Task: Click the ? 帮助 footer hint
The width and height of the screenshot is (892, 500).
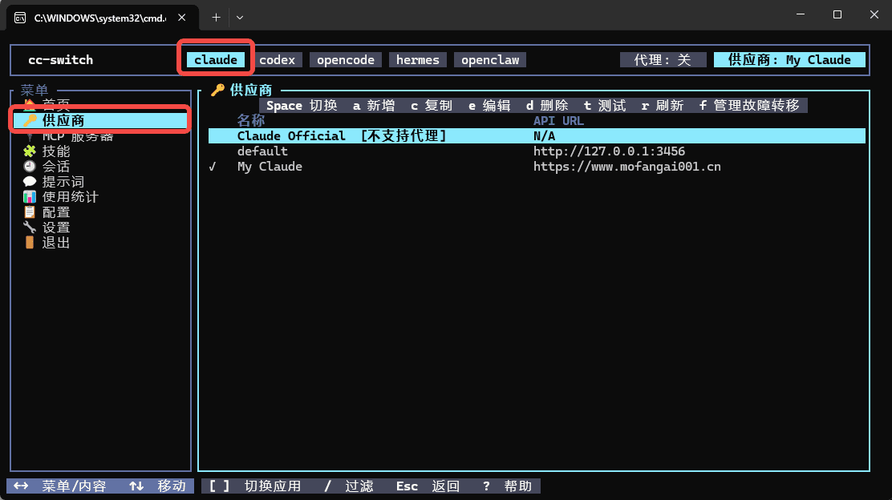Action: point(508,486)
